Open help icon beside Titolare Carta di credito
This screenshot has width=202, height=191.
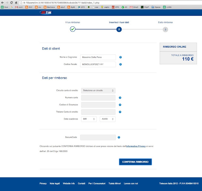[x=120, y=112]
